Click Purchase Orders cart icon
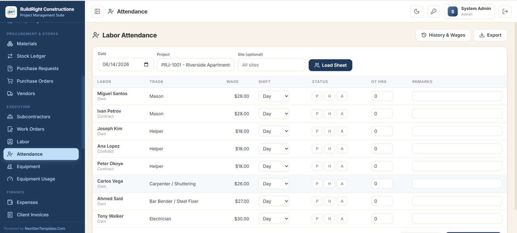The image size is (517, 233). pos(10,81)
